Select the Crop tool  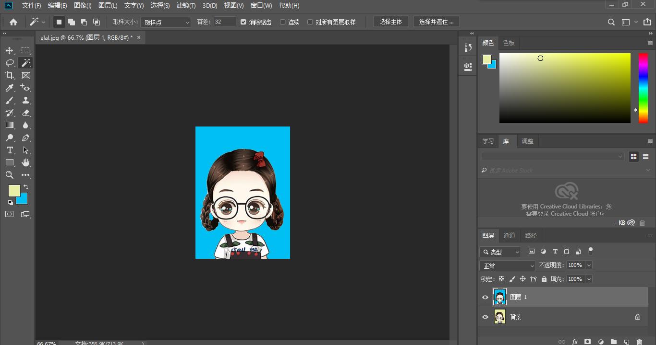[10, 75]
